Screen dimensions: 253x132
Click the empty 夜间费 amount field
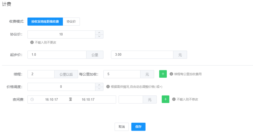click(x=131, y=100)
